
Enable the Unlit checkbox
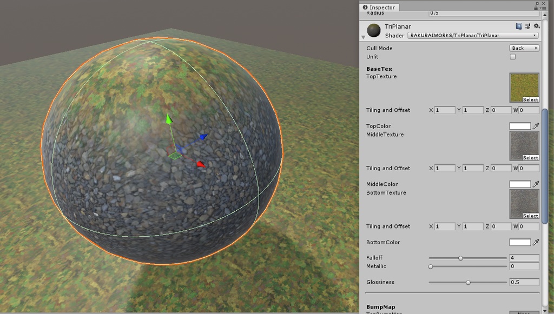[513, 56]
